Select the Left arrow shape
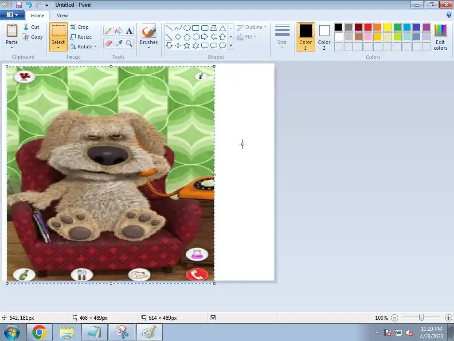Image resolution: width=454 pixels, height=341 pixels. (x=214, y=37)
